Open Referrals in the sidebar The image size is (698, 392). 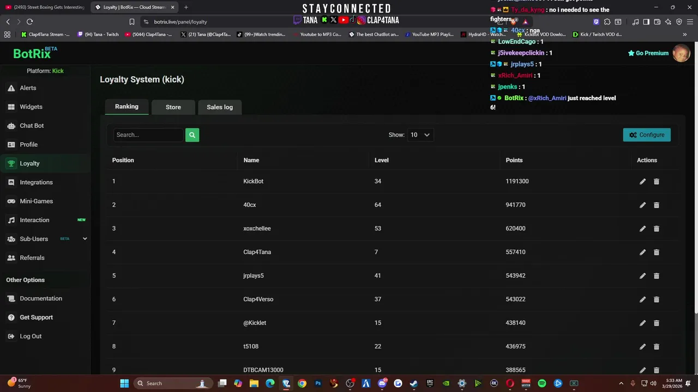coord(32,258)
